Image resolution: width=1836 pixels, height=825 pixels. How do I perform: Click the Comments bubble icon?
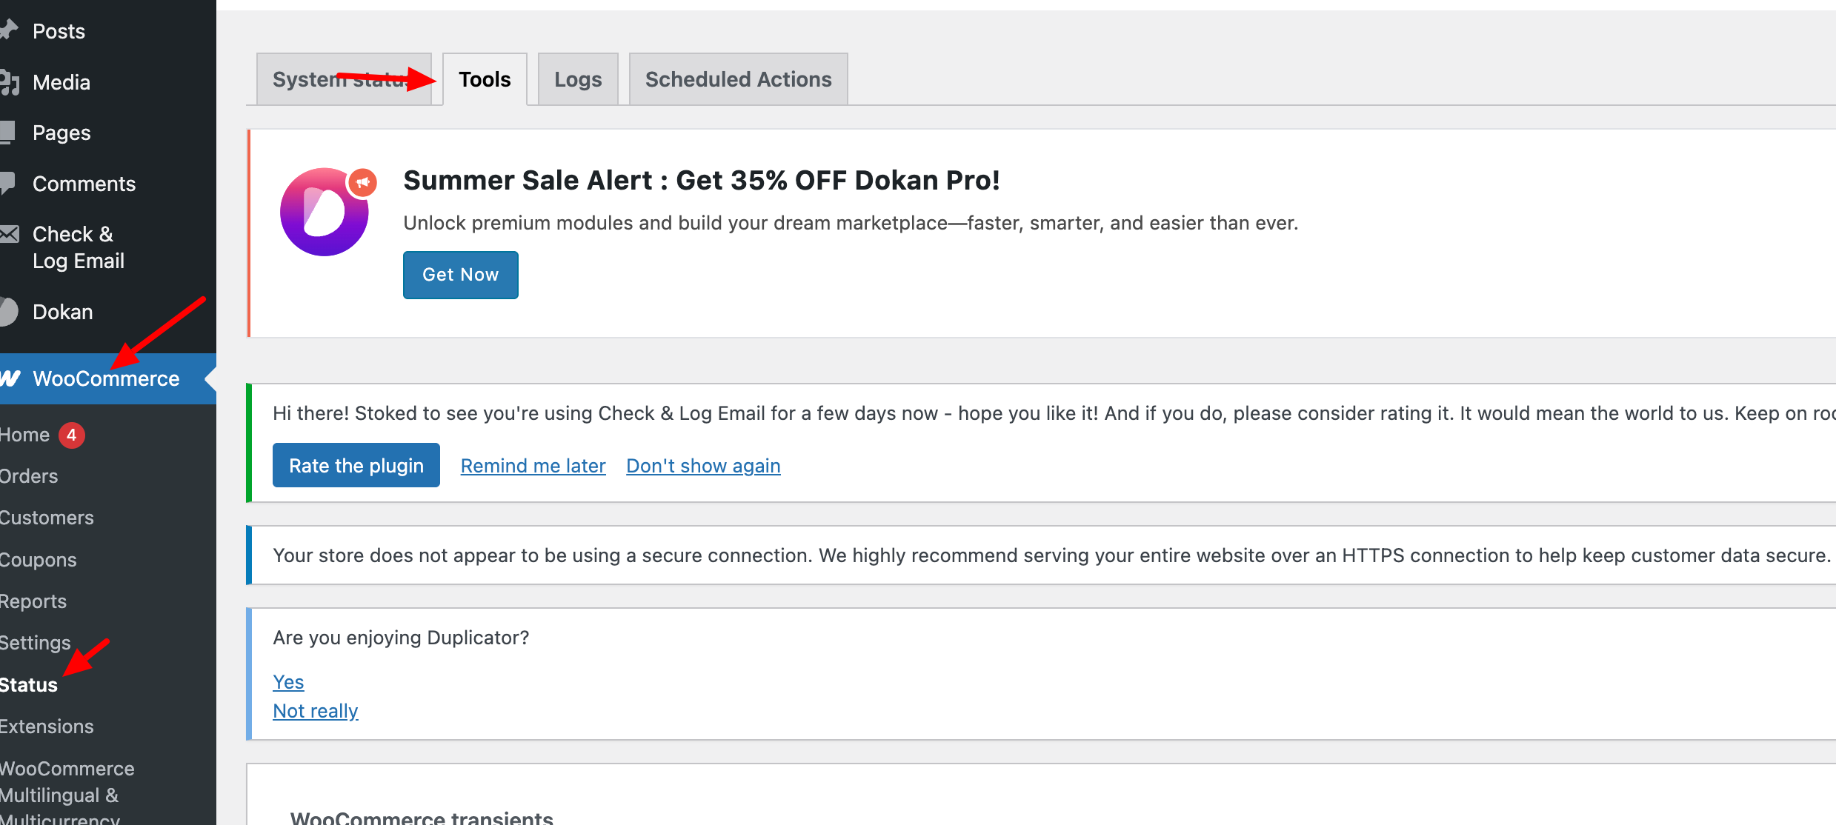7,183
